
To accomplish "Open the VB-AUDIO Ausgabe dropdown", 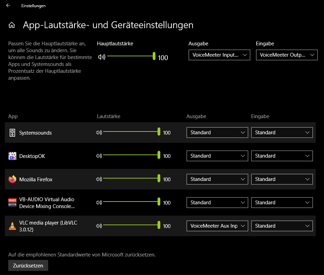I will click(217, 202).
